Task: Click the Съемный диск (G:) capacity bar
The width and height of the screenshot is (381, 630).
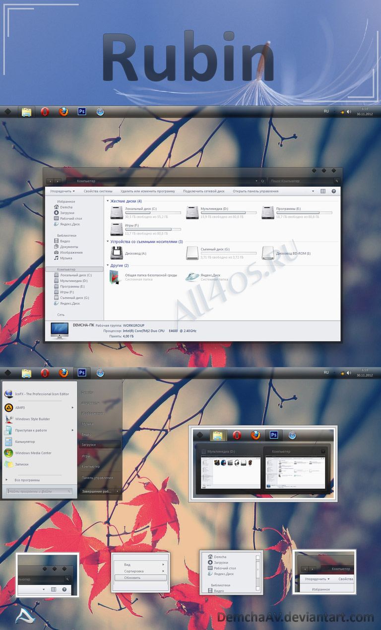Action: click(229, 253)
